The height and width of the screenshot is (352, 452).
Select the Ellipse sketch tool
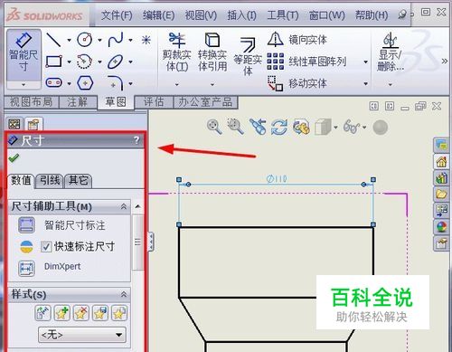click(x=116, y=62)
